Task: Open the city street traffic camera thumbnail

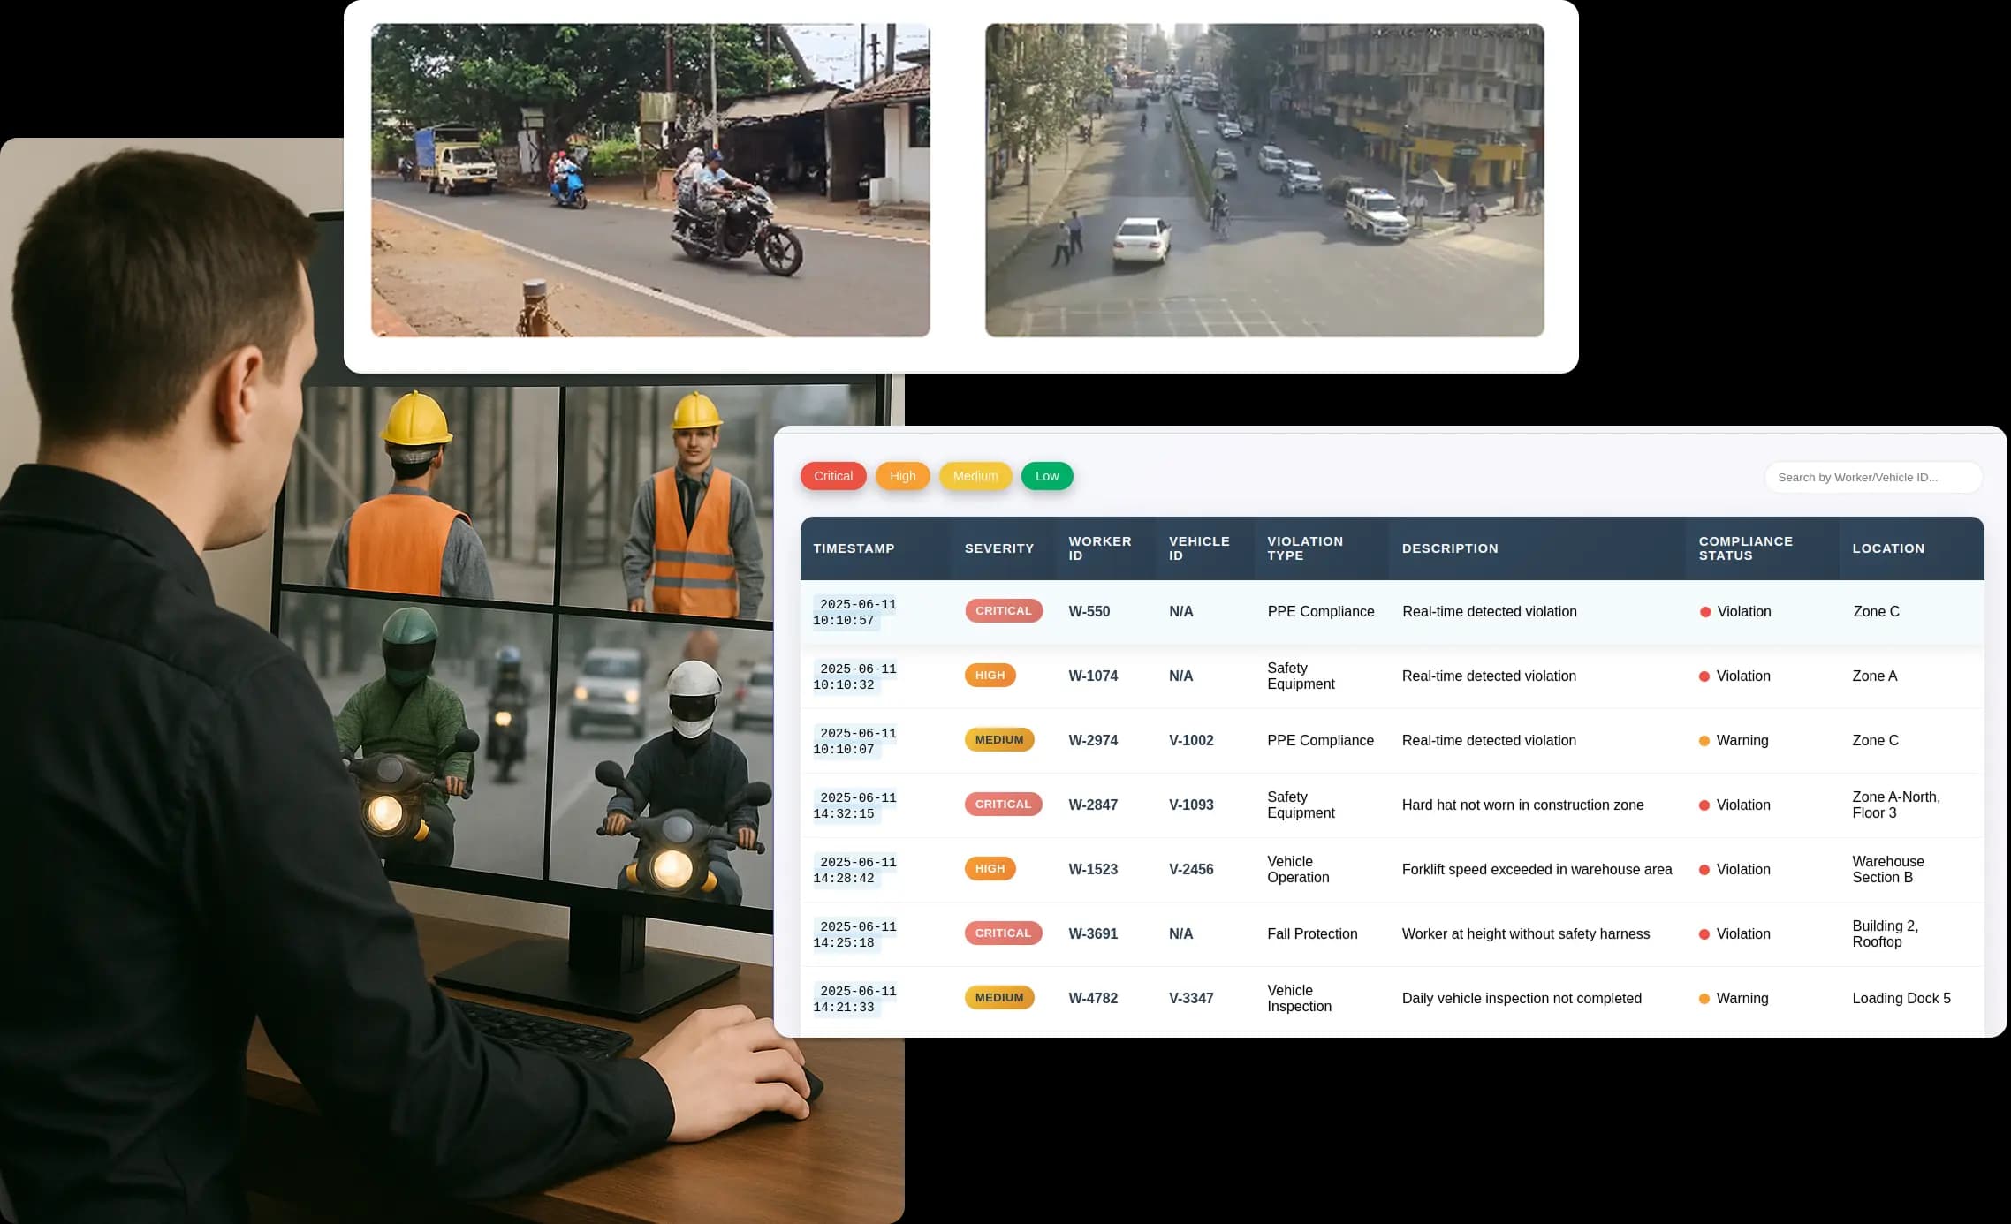Action: 1264,180
